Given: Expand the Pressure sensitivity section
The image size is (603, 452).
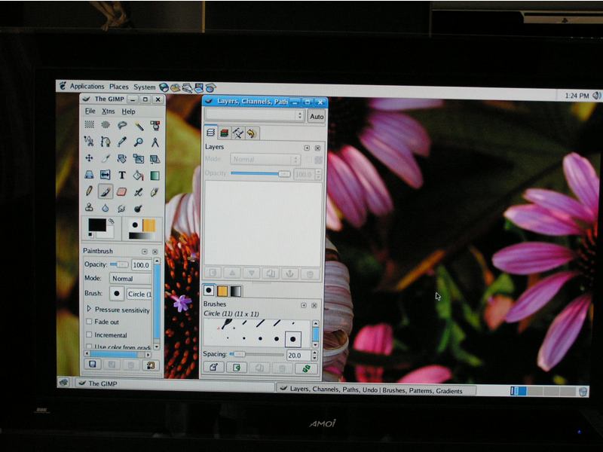Looking at the screenshot, I should tap(89, 309).
